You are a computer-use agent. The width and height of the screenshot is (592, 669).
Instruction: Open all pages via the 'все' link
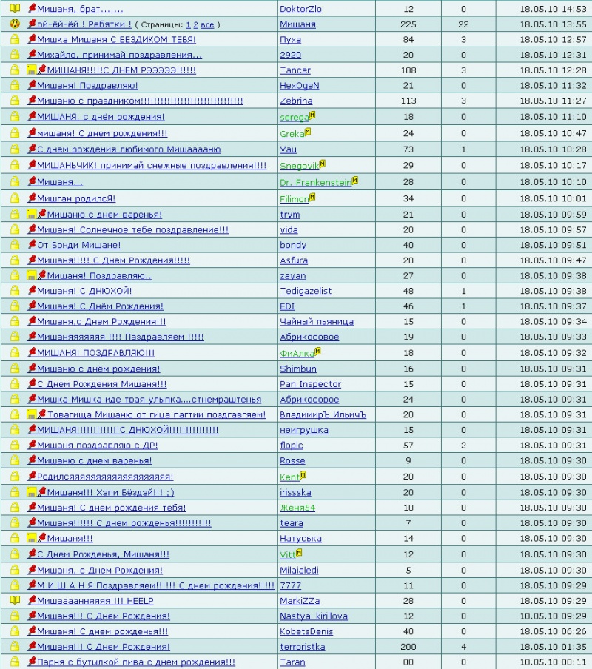tap(207, 24)
